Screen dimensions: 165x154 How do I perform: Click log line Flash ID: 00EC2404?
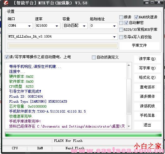(x=26, y=96)
